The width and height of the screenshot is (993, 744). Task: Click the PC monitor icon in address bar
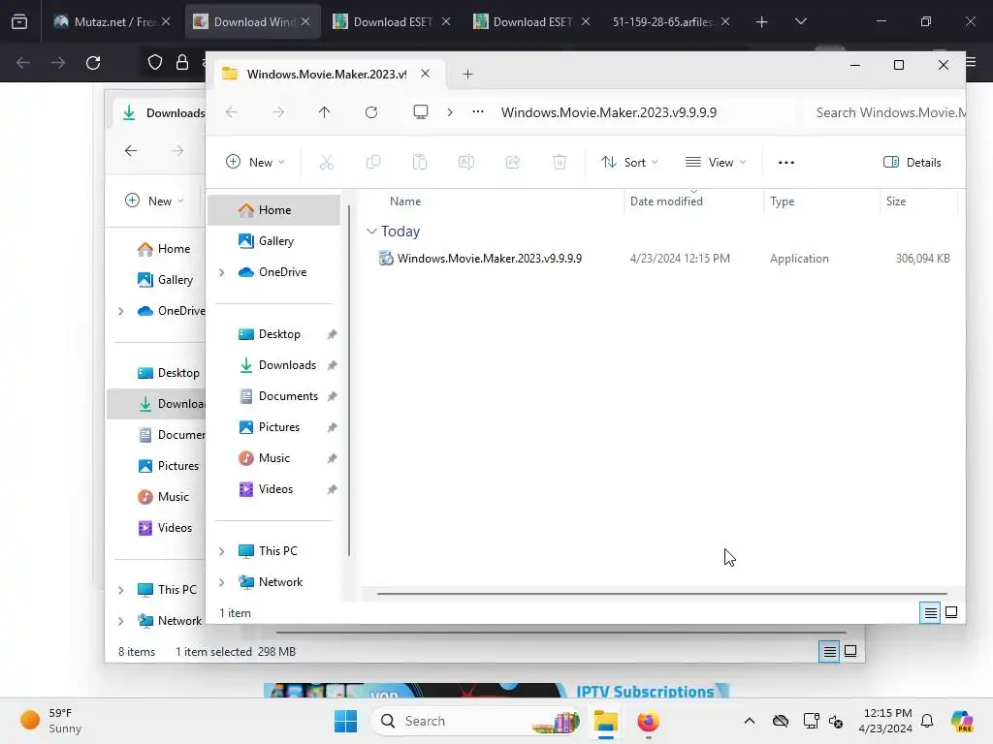421,112
